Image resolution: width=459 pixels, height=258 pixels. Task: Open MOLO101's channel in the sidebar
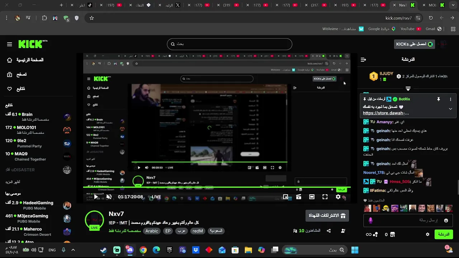pyautogui.click(x=38, y=130)
